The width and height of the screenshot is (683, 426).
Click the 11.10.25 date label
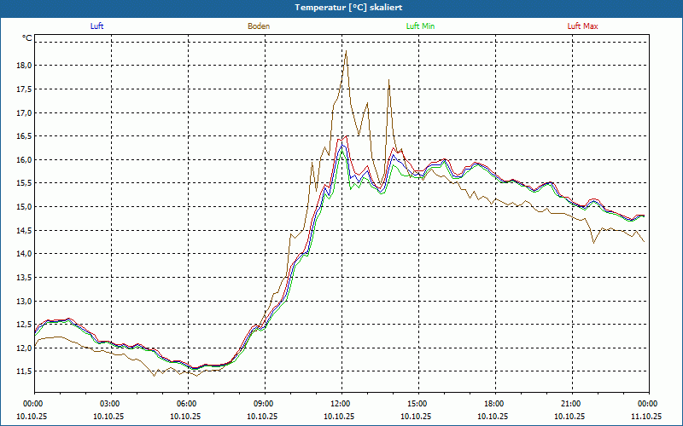click(646, 416)
